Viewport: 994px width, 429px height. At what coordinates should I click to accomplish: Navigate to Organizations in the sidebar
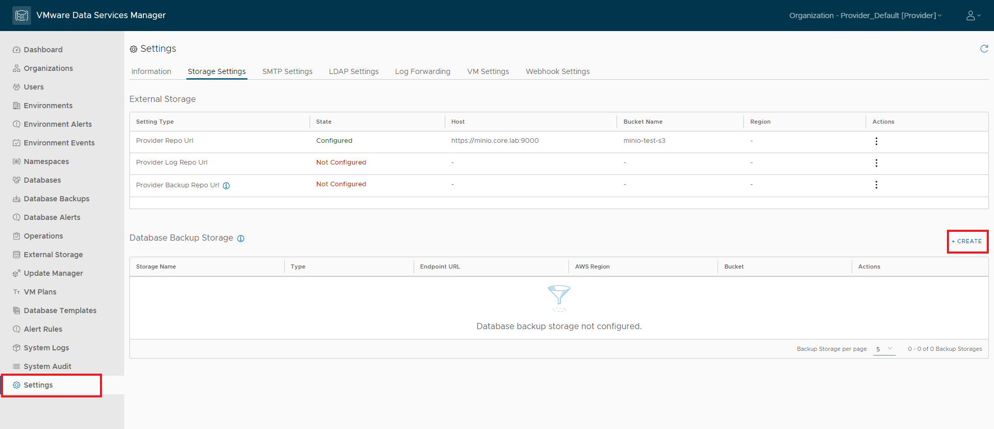[x=48, y=68]
